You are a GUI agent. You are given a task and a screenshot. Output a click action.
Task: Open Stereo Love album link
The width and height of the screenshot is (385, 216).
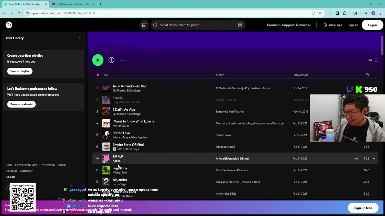(223, 135)
